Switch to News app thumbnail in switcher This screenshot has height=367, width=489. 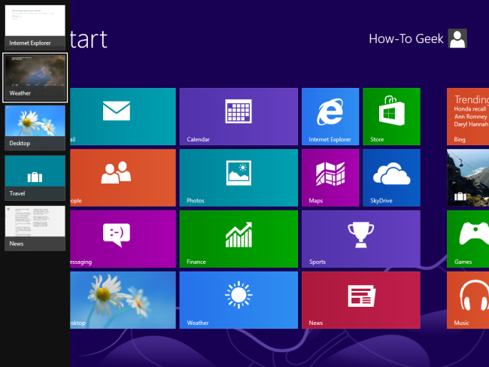coord(35,228)
